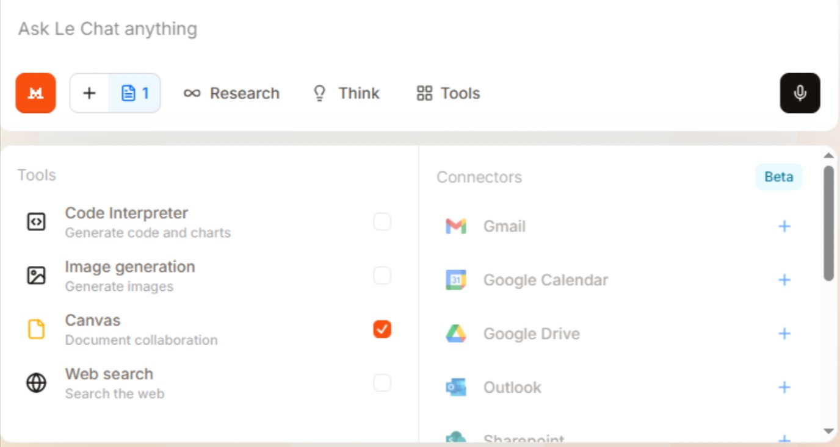Click the Google Drive connector icon
Image resolution: width=840 pixels, height=447 pixels.
click(x=456, y=334)
